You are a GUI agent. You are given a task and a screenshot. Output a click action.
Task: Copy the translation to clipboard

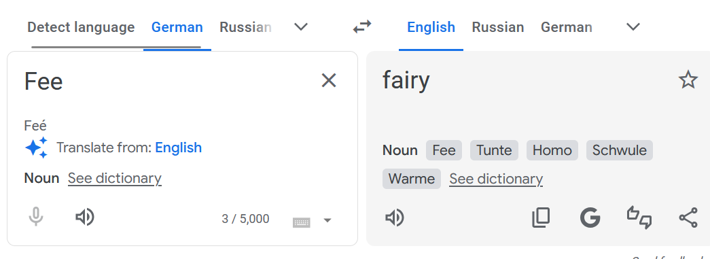click(x=541, y=218)
